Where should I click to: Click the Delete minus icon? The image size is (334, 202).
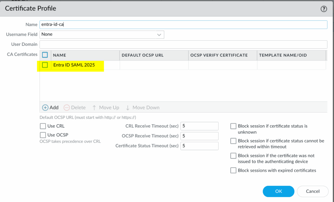click(x=67, y=107)
